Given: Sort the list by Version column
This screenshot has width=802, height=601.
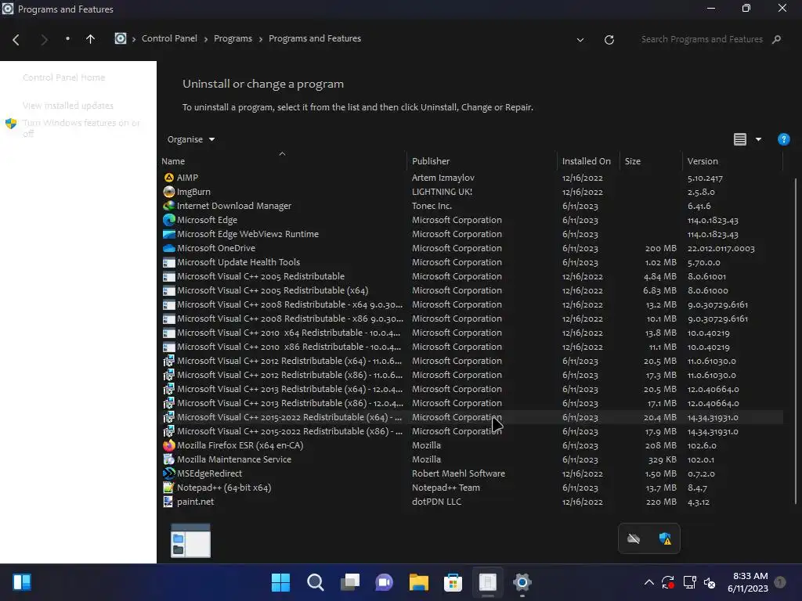Looking at the screenshot, I should click(x=732, y=161).
